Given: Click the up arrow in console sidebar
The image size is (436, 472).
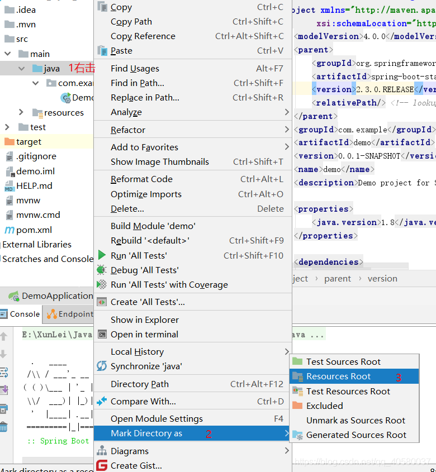Looking at the screenshot, I should point(3,336).
